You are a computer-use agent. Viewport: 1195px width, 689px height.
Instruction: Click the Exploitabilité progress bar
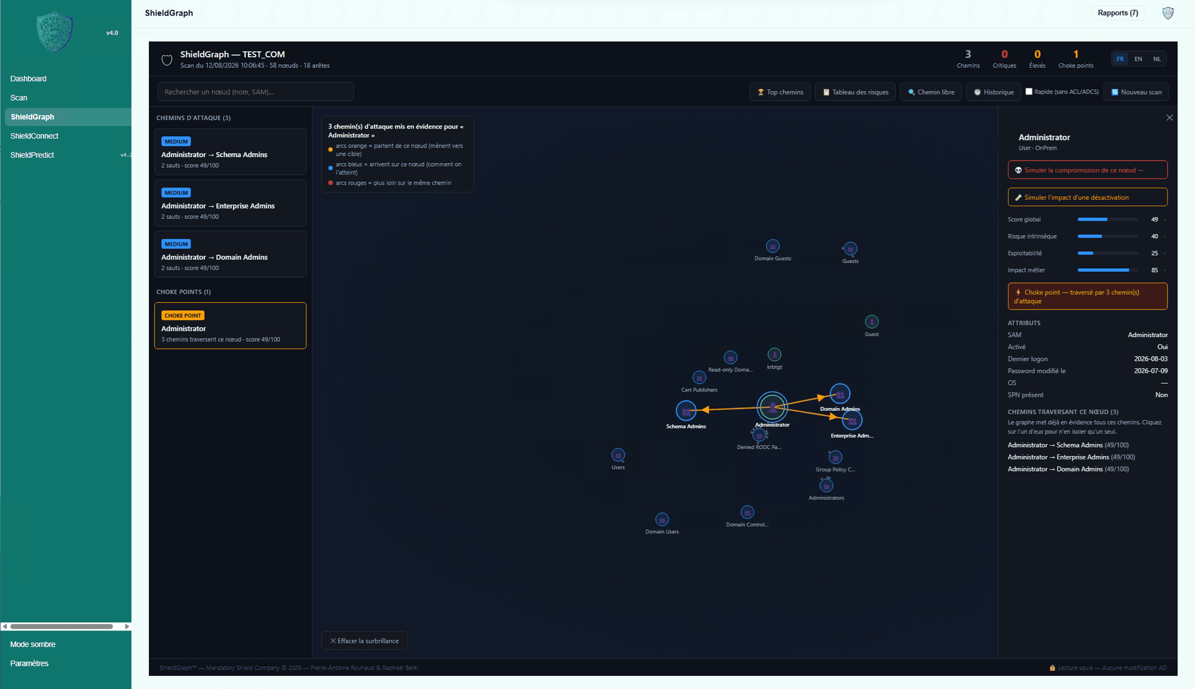click(1107, 253)
